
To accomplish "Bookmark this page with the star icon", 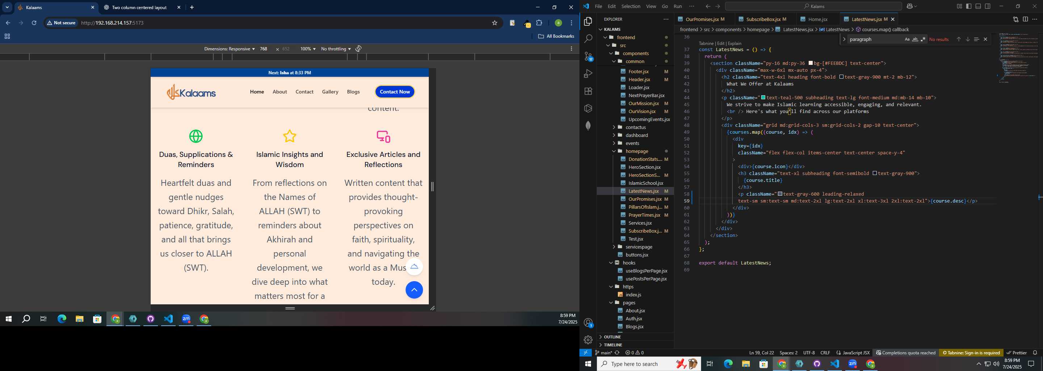I will pyautogui.click(x=494, y=23).
